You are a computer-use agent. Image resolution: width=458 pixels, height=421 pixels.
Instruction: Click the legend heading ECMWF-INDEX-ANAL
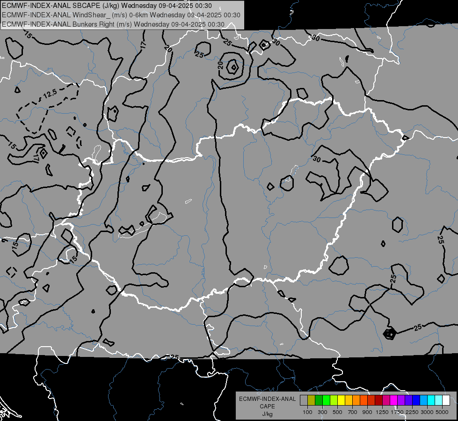click(x=267, y=399)
